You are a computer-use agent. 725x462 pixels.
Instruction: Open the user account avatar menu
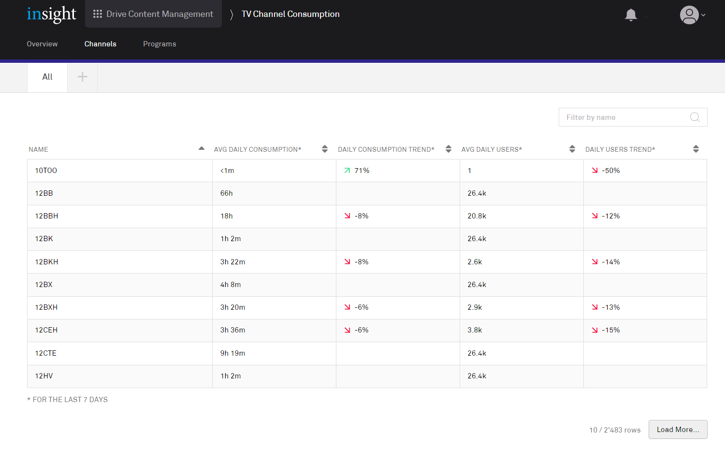[690, 15]
